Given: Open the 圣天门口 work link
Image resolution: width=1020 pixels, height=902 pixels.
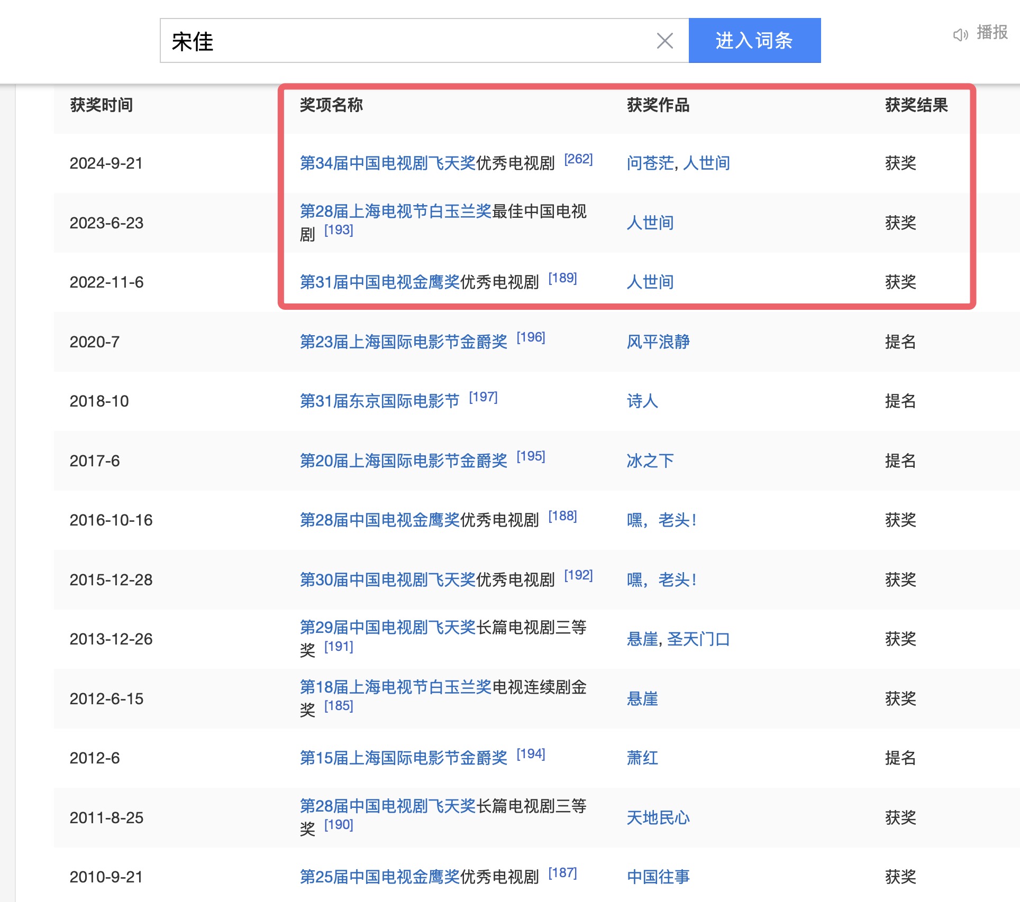Looking at the screenshot, I should pos(698,639).
